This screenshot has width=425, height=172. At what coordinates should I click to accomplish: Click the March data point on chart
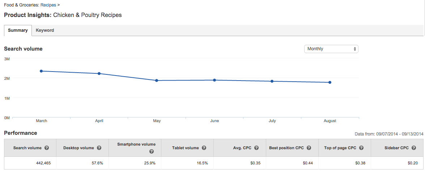pos(41,71)
